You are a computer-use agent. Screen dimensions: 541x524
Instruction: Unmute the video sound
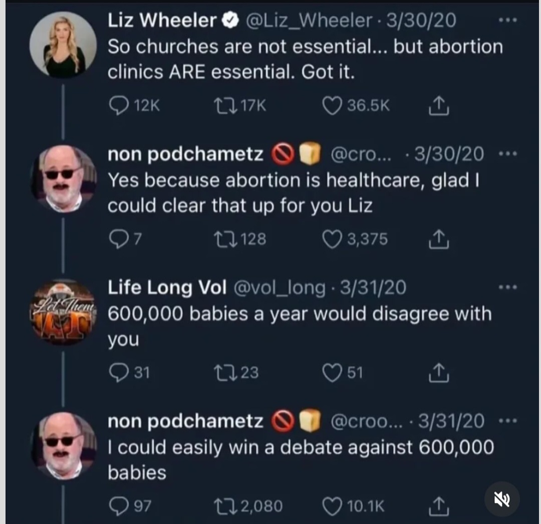(502, 499)
